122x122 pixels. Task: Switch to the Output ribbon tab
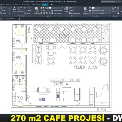click(2, 5)
